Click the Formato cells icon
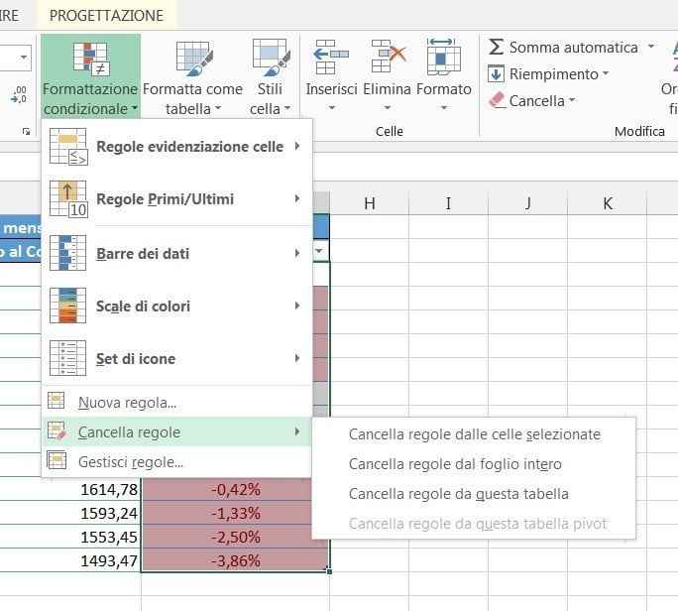The height and width of the screenshot is (611, 678). coord(443,58)
